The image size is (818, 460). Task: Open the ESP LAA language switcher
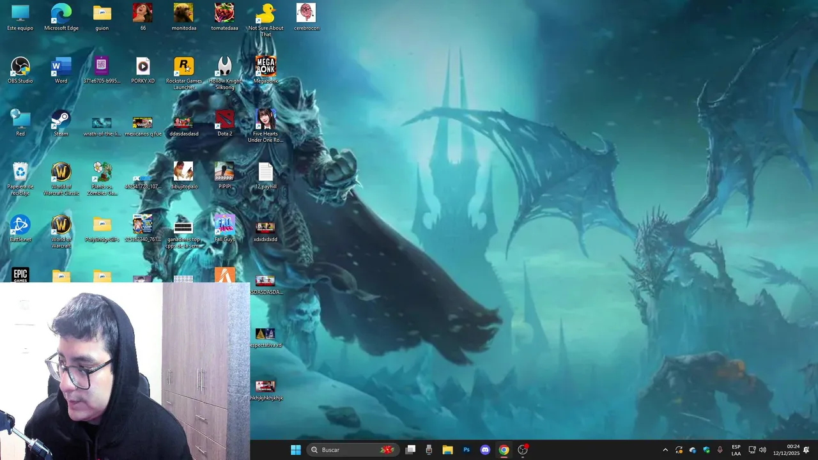[736, 450]
